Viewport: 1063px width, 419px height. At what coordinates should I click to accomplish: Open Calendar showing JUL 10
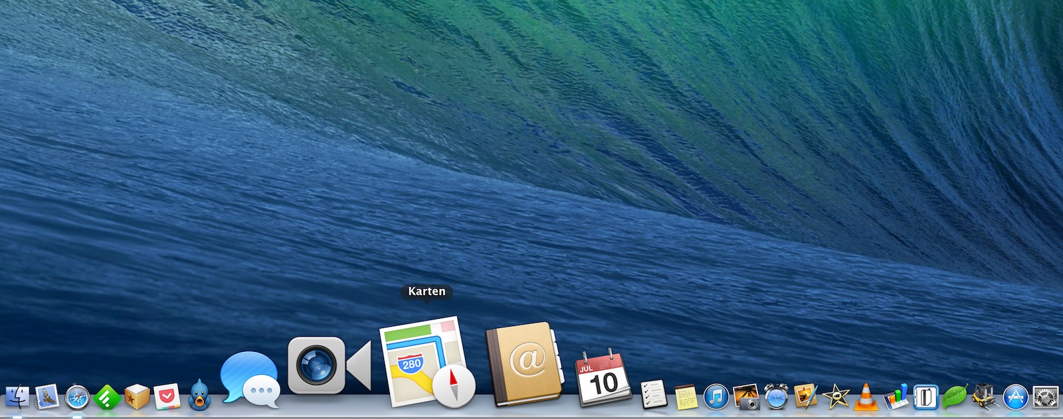point(603,377)
